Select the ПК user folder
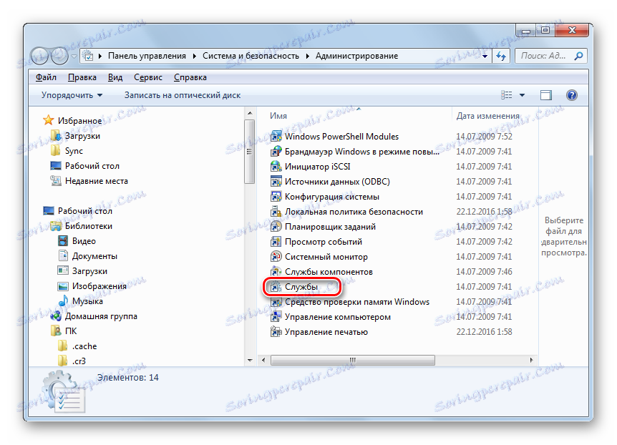 click(64, 331)
